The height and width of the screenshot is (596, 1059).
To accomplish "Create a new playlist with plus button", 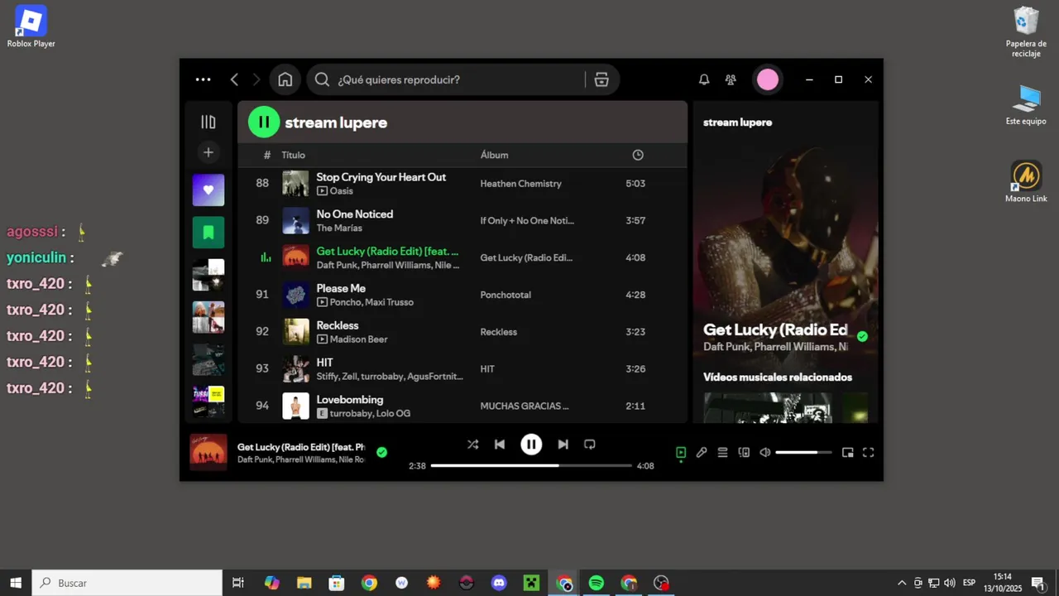I will pos(208,152).
